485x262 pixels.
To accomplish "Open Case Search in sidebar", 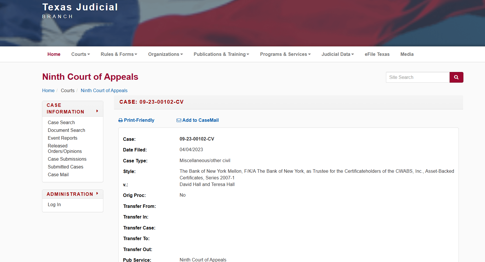I will pyautogui.click(x=61, y=122).
